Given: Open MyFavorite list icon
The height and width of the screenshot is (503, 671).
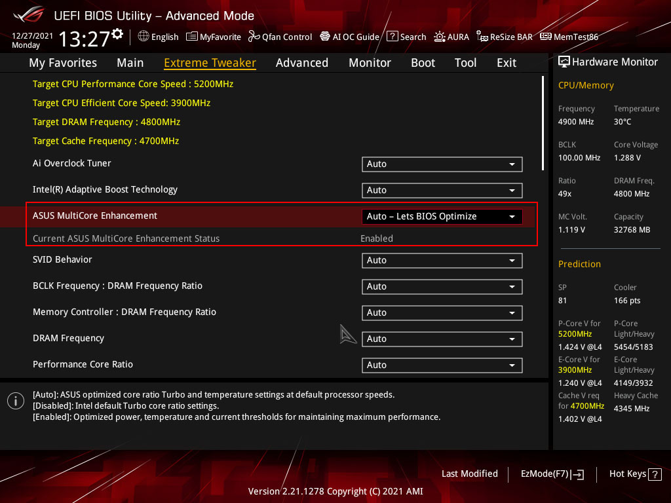Looking at the screenshot, I should pos(192,37).
